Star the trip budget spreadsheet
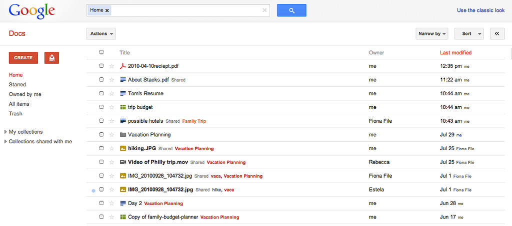This screenshot has height=226, width=512. click(x=111, y=107)
